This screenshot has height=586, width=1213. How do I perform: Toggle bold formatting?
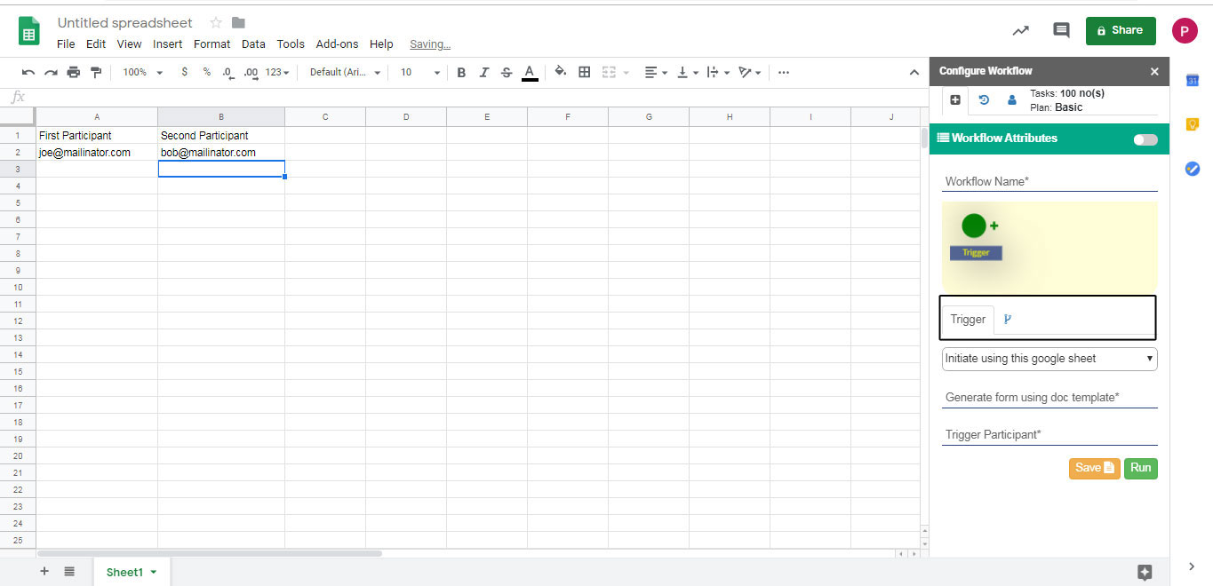click(x=461, y=73)
